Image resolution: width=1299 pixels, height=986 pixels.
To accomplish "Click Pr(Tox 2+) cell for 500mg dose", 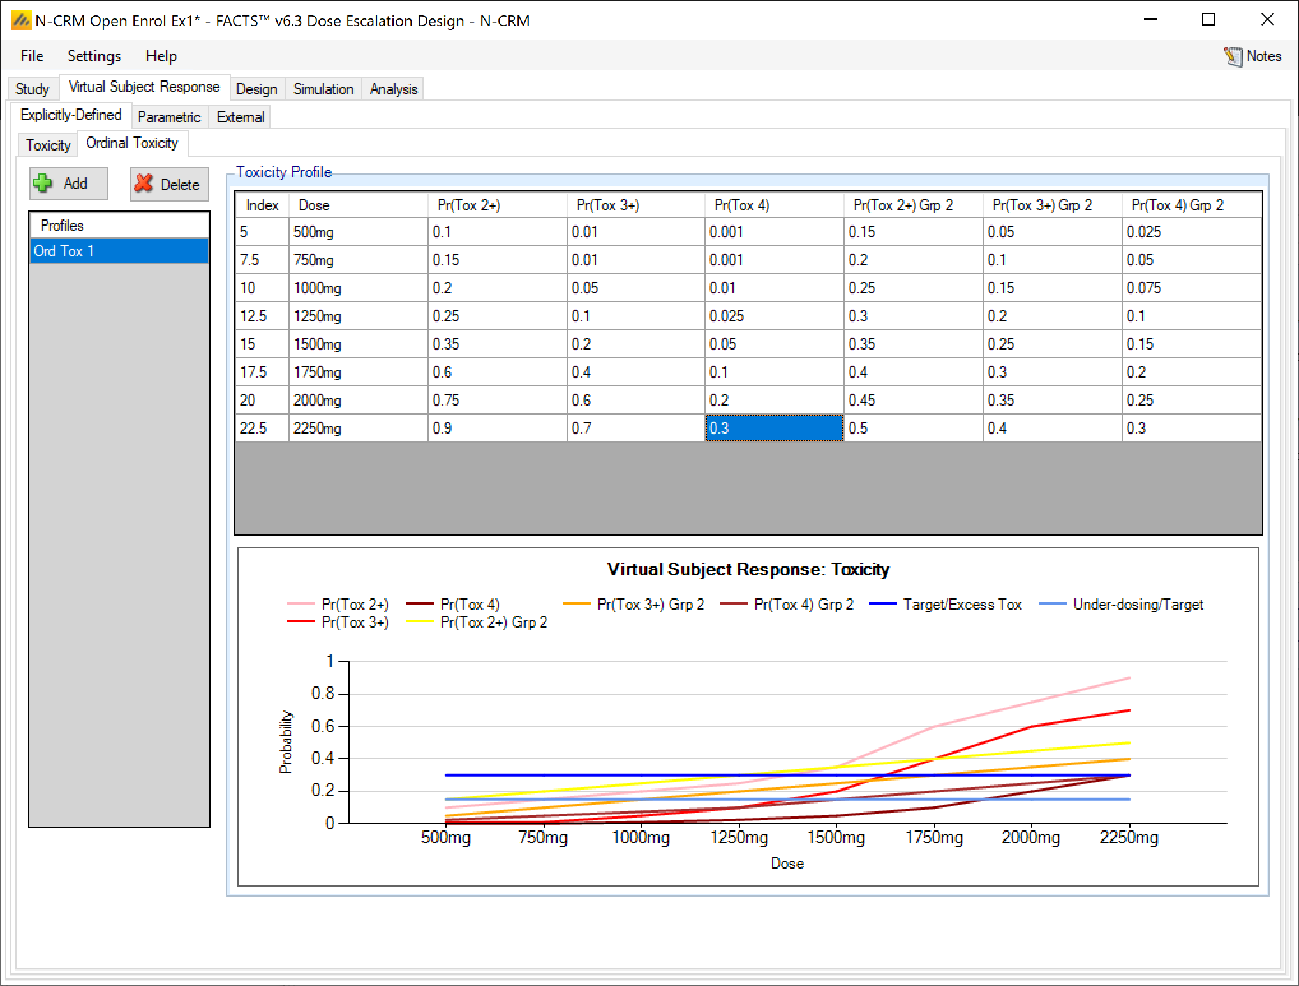I will [496, 232].
